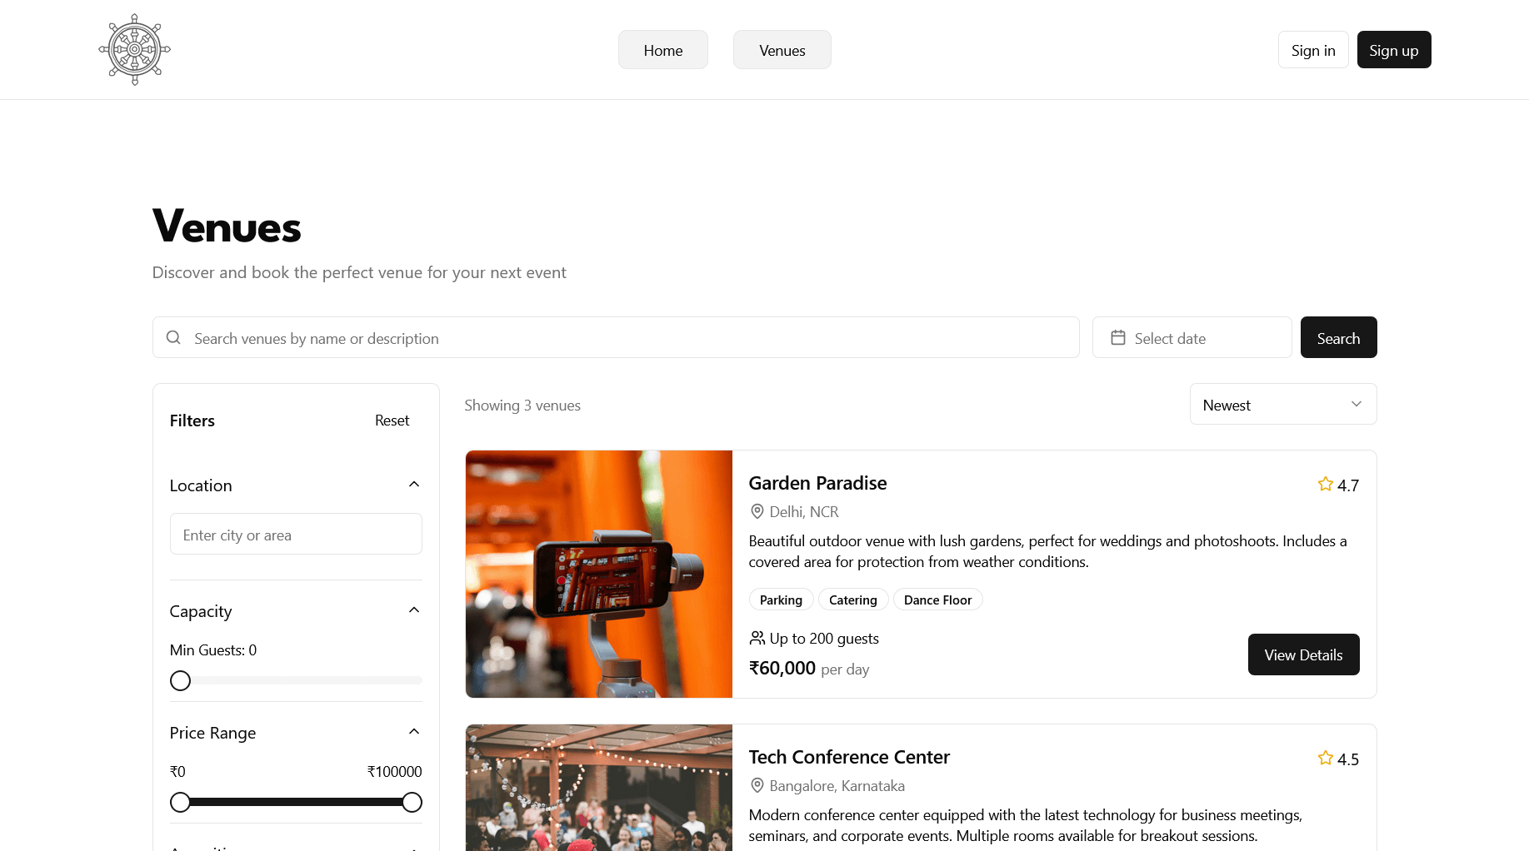Open the Newest sort dropdown
1529x851 pixels.
[1283, 404]
